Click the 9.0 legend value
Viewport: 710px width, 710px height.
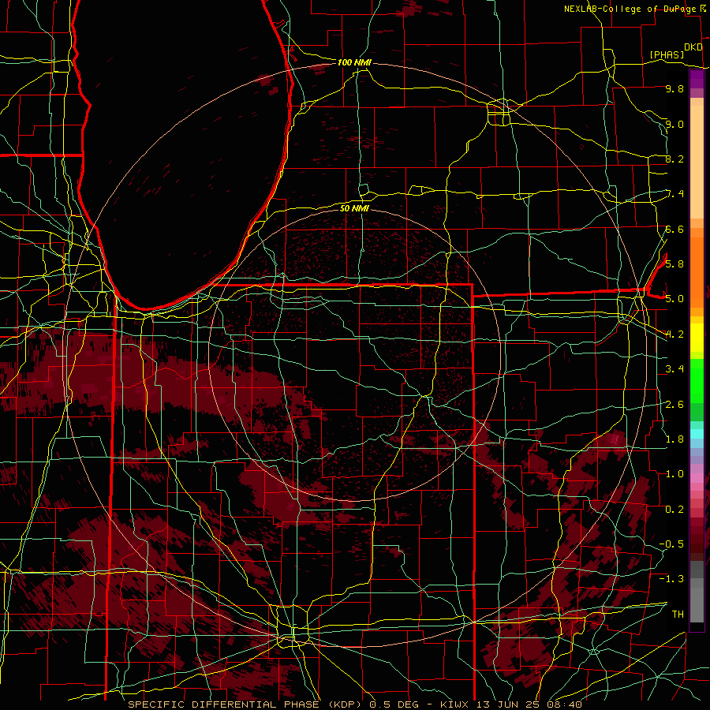(674, 124)
